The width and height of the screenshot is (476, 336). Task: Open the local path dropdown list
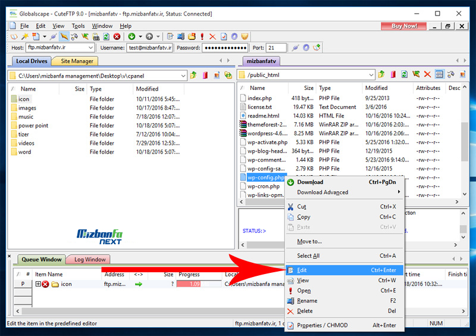pyautogui.click(x=183, y=76)
